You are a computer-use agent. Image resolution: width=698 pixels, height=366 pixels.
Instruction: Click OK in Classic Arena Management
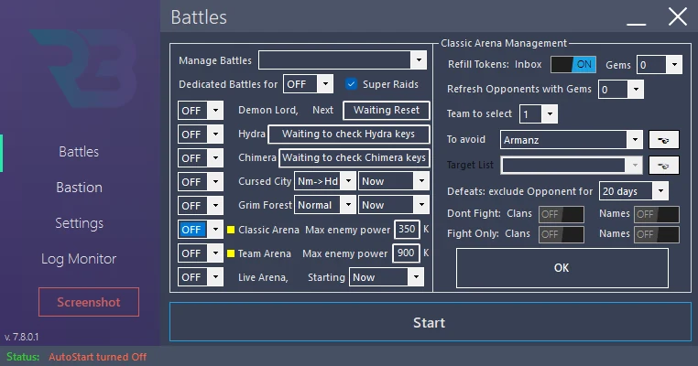[x=562, y=268]
